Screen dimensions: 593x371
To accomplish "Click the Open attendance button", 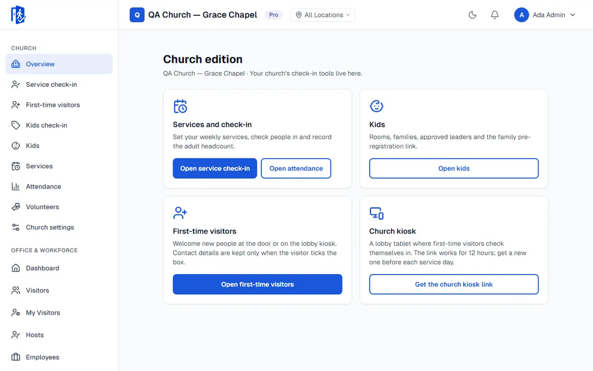I will coord(296,168).
